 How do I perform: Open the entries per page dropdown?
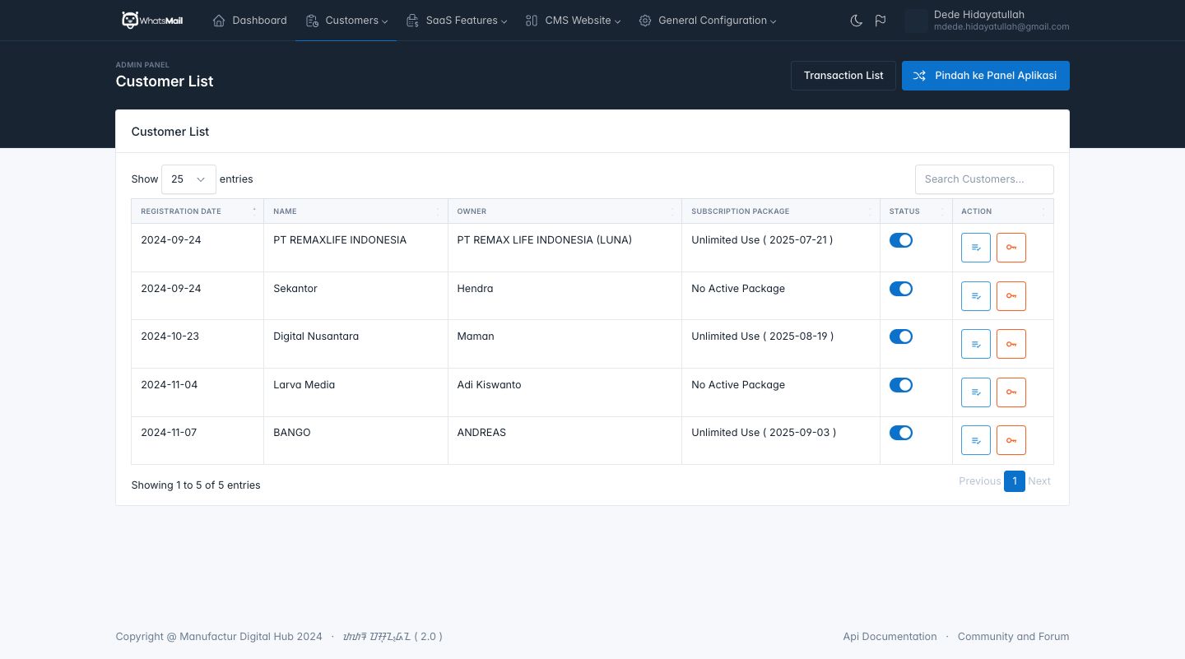tap(188, 179)
